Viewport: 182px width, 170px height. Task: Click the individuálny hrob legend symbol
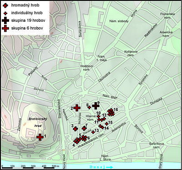pyautogui.click(x=5, y=13)
